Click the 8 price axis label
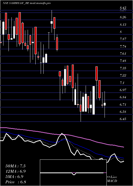The width and height of the screenshot is (133, 186). [x=121, y=32]
